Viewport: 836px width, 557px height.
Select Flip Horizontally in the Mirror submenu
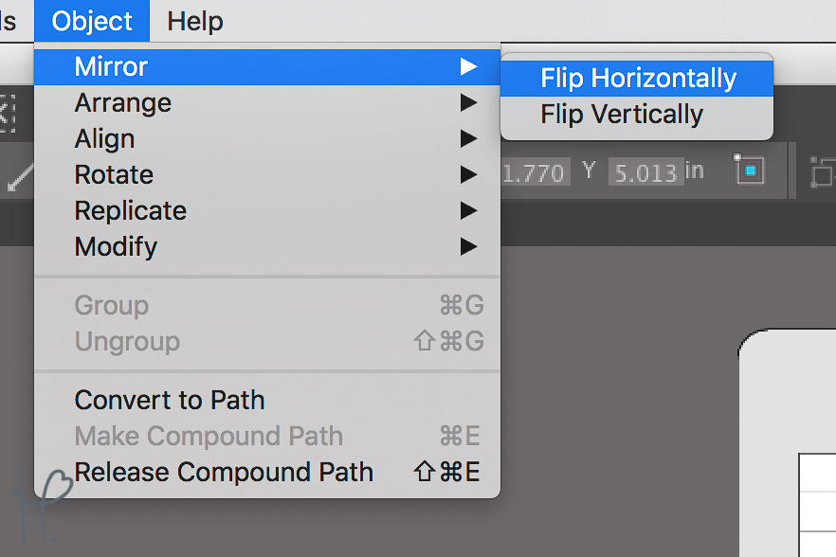click(637, 79)
